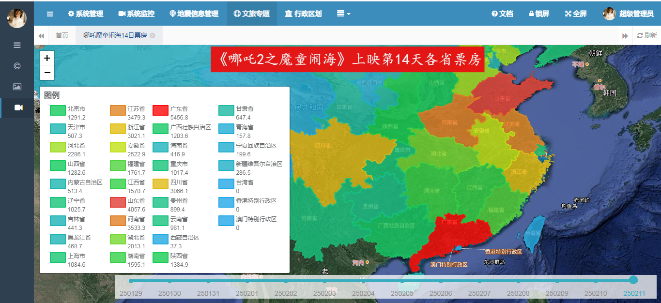Open 行政区划 menu
661x303 pixels.
click(303, 14)
